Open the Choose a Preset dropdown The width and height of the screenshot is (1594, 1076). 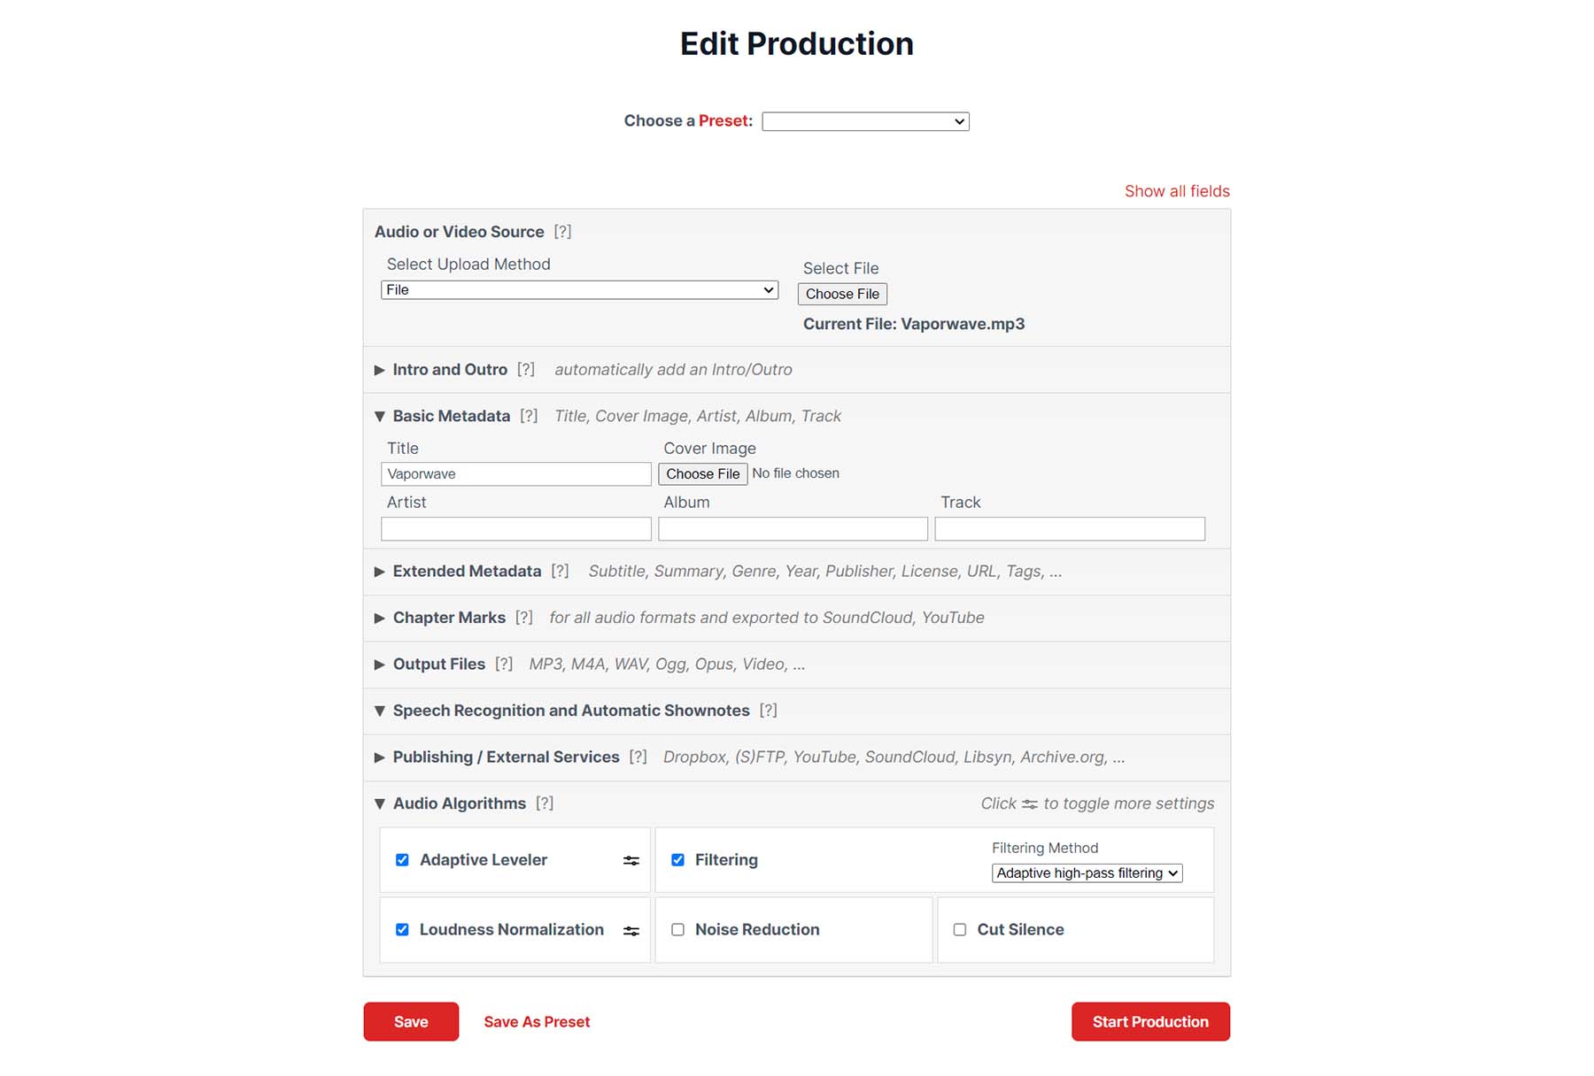[x=865, y=121]
